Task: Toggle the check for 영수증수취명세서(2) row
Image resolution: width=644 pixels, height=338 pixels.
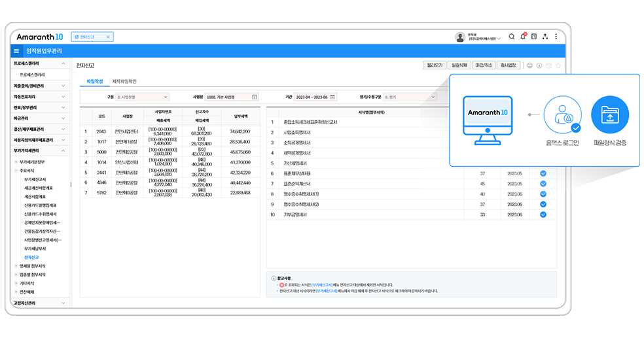Action: pyautogui.click(x=543, y=204)
